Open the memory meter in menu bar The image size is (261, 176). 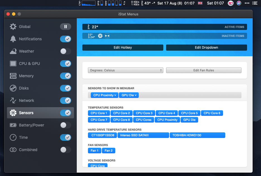click(x=100, y=3)
